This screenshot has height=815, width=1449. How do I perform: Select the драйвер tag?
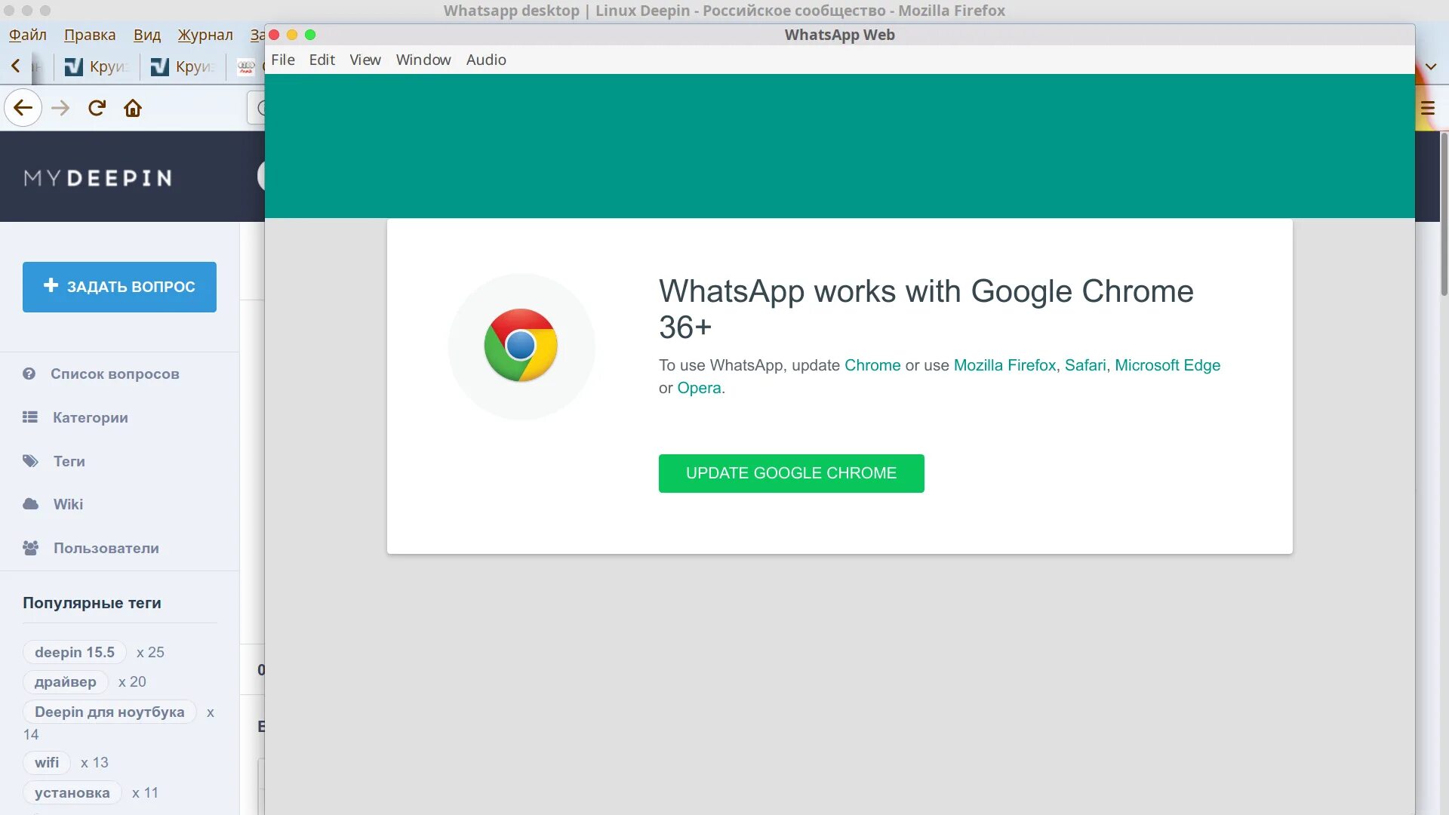point(66,681)
